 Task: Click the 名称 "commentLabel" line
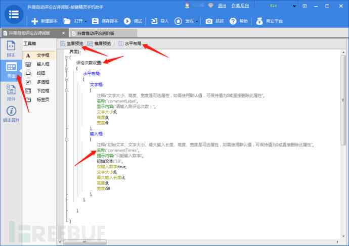[x=117, y=101]
